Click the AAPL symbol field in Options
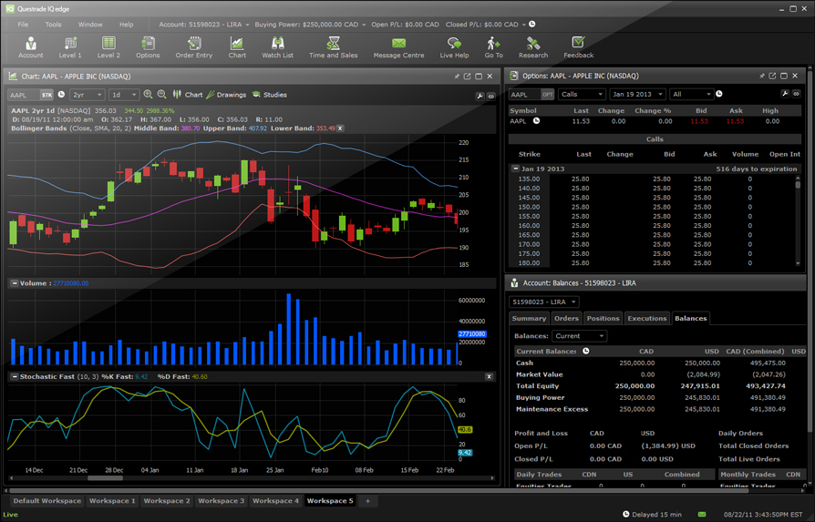 [x=524, y=94]
